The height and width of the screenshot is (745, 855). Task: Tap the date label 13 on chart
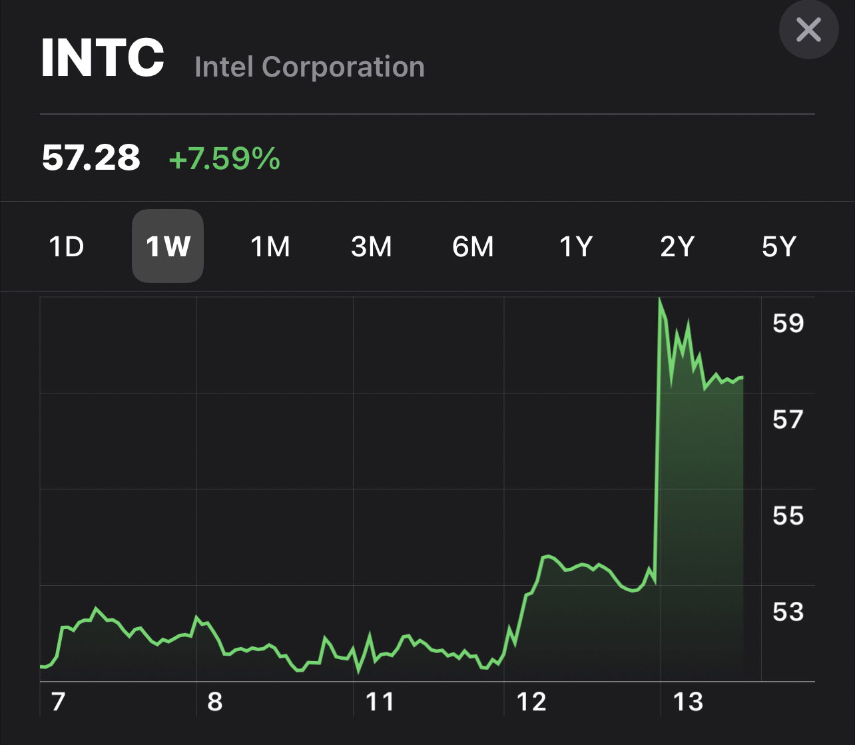pos(688,702)
